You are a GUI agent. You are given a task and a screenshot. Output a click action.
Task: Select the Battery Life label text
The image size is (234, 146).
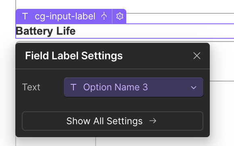click(46, 31)
